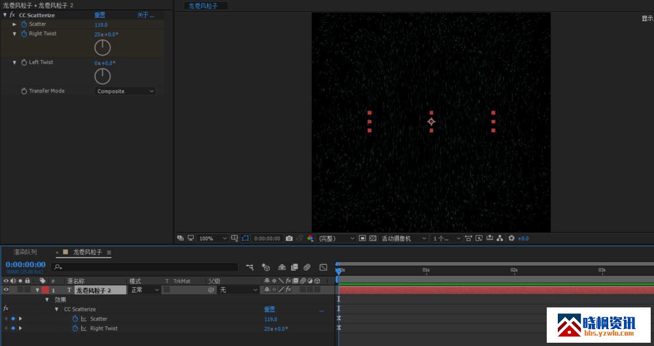The width and height of the screenshot is (654, 346).
Task: Click always preview this view icon
Action: pos(181,238)
